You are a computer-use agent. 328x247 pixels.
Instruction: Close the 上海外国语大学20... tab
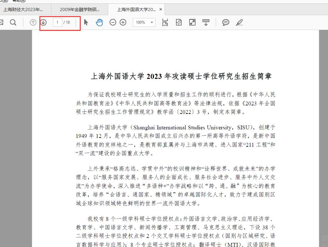coord(161,9)
